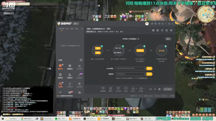This screenshot has width=216, height=121.
Task: Click the stream key input field
Action: (x=131, y=74)
